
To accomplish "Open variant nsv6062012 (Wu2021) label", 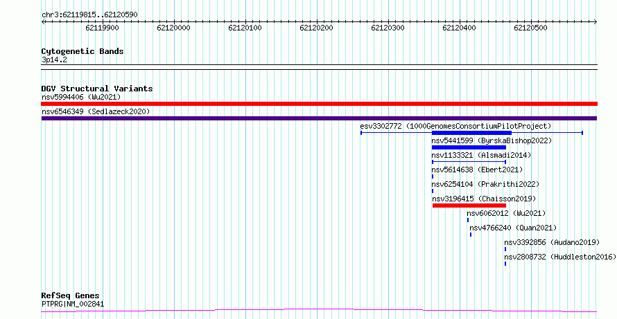I will (x=507, y=213).
